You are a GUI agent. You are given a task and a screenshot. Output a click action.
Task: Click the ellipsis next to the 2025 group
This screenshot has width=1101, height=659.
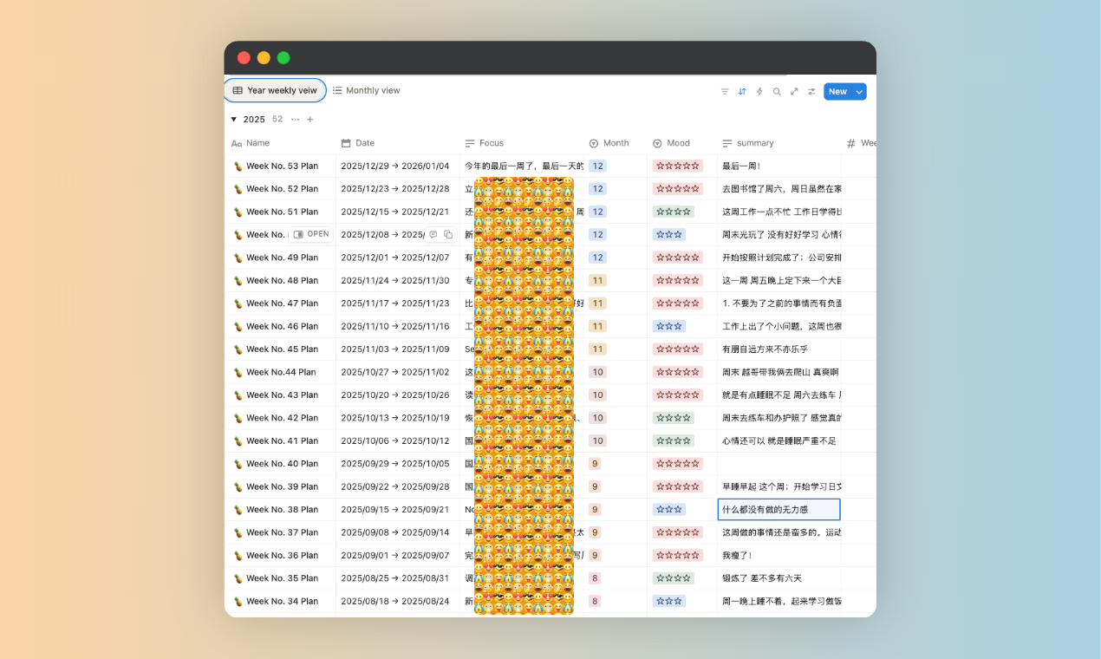(295, 120)
